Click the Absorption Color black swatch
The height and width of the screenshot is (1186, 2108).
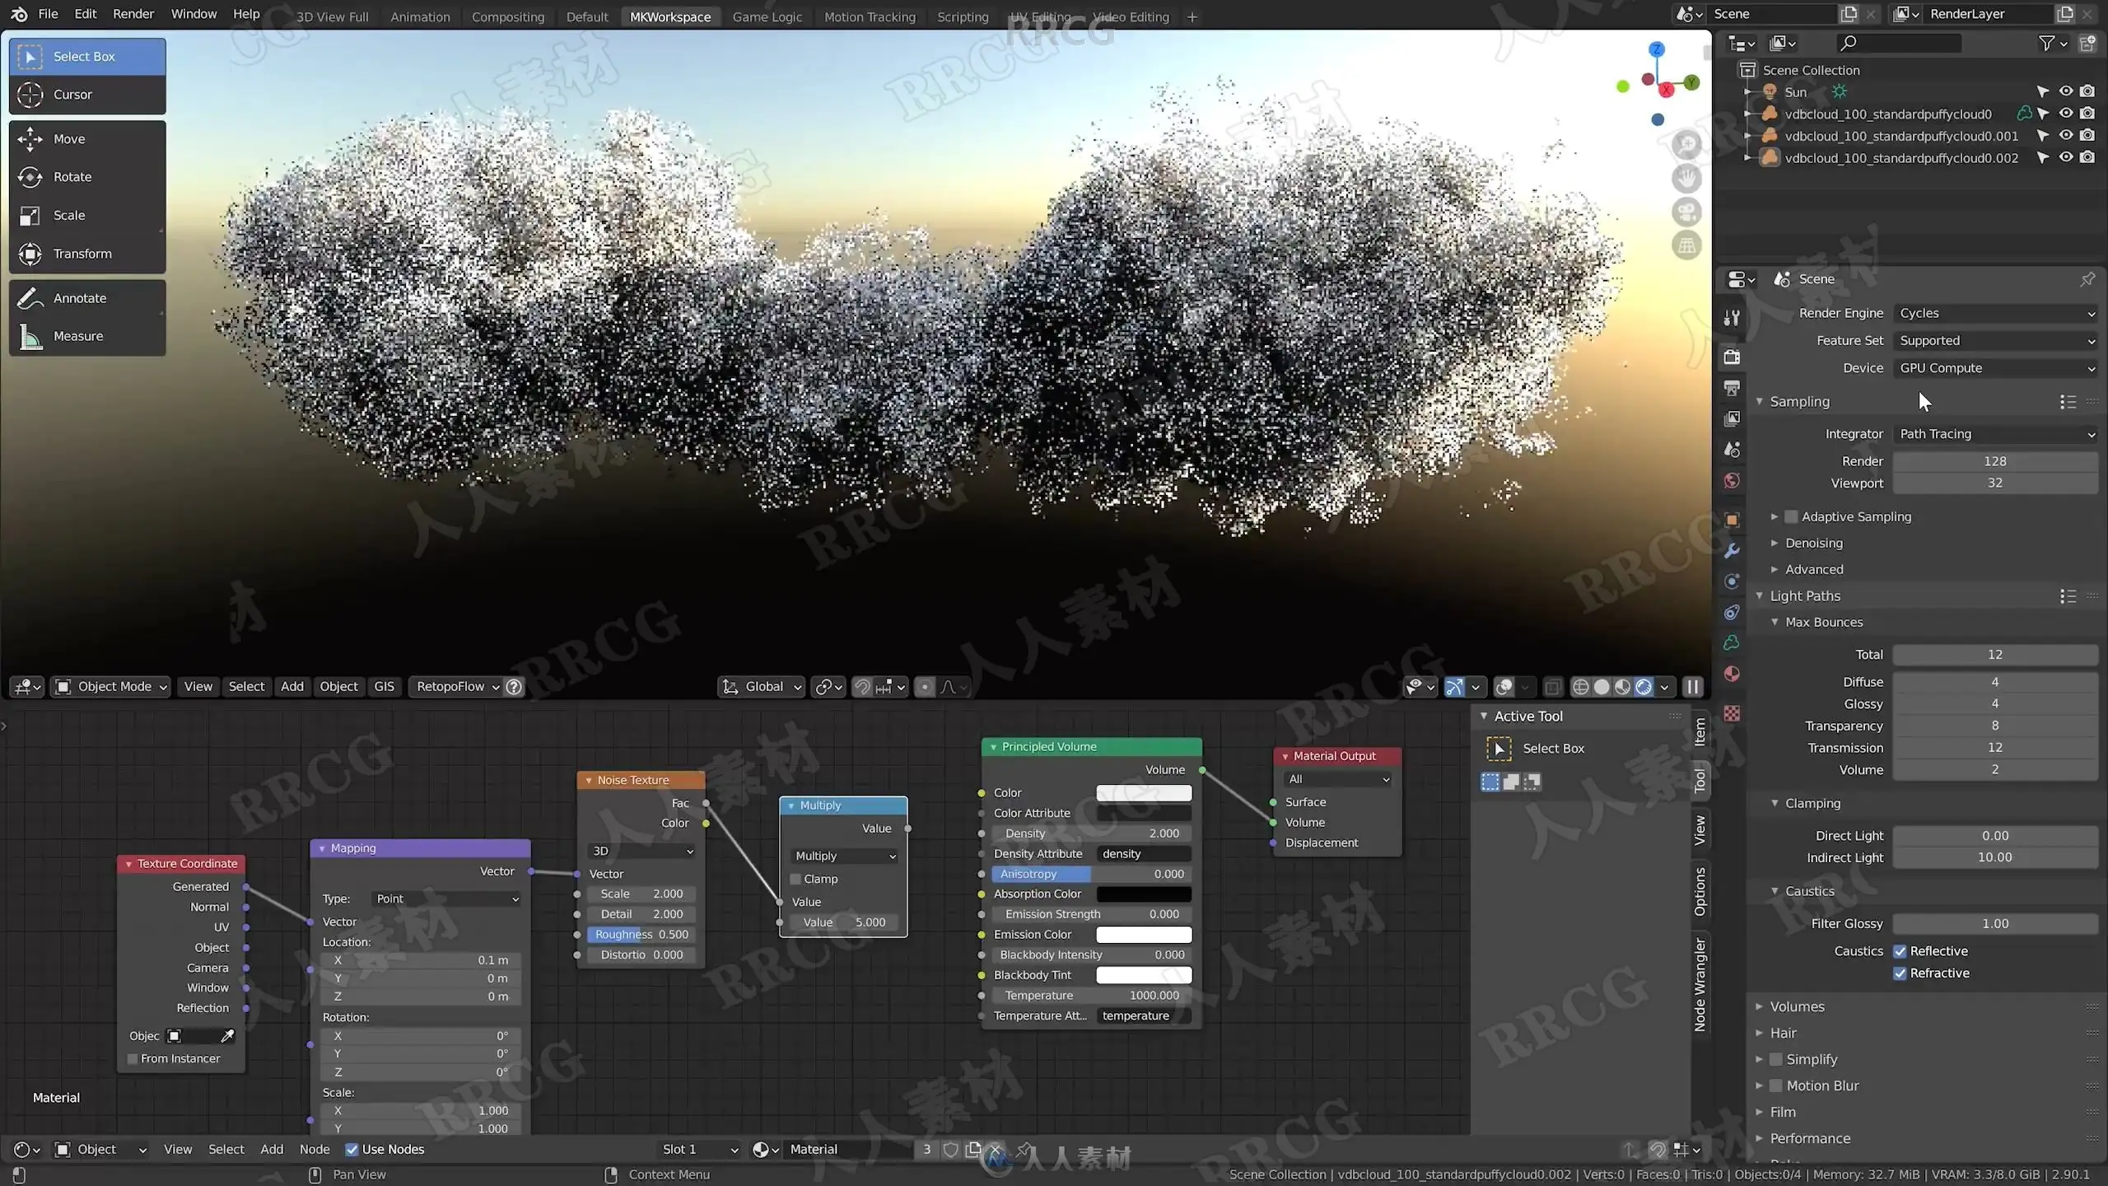pos(1144,894)
